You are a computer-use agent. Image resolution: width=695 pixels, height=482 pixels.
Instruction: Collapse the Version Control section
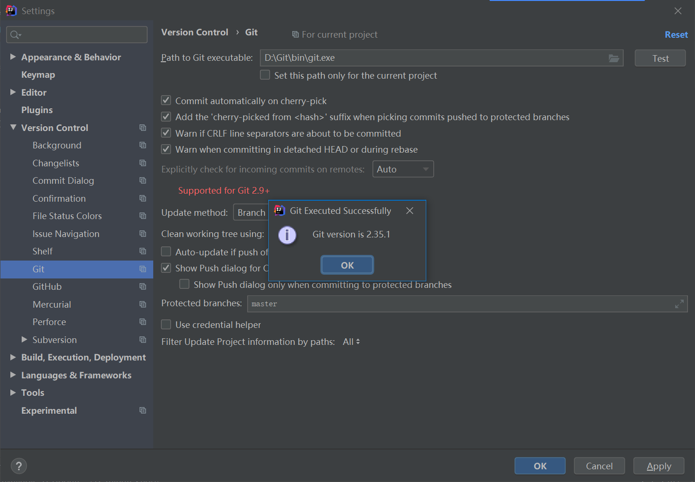[13, 127]
